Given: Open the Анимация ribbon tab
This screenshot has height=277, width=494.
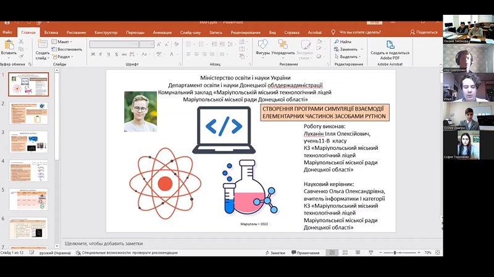Looking at the screenshot, I should click(162, 33).
